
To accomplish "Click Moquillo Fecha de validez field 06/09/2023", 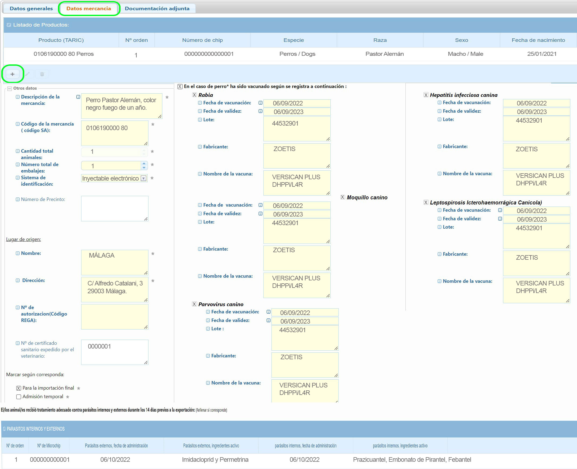I will click(297, 214).
